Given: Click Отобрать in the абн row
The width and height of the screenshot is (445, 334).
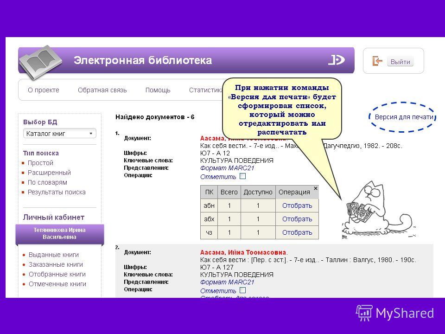Looking at the screenshot, I should [297, 206].
